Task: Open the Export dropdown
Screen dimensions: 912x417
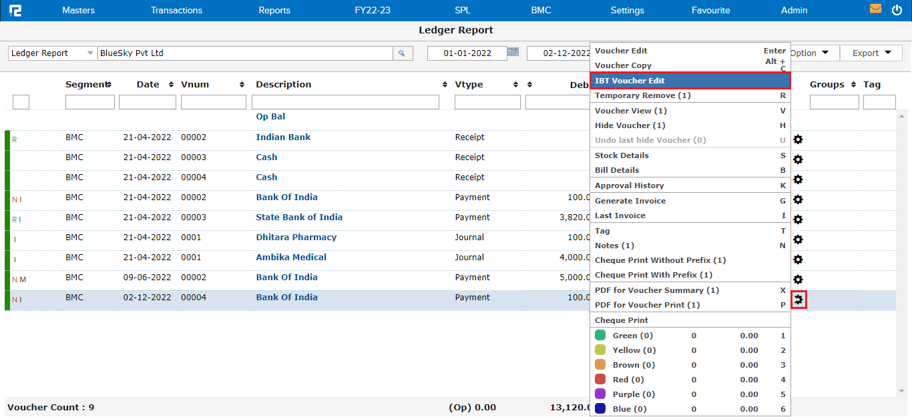Action: pos(871,53)
